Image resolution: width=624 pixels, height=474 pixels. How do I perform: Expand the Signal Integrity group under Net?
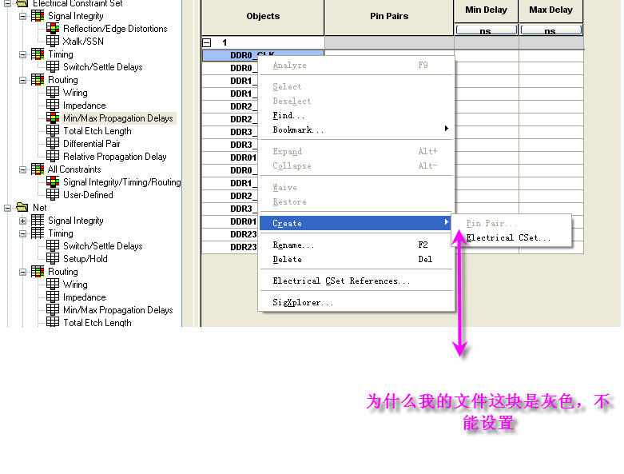(x=22, y=221)
